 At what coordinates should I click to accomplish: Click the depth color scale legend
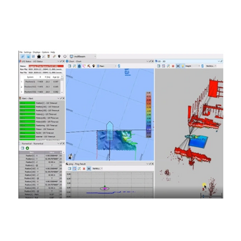click(x=149, y=115)
